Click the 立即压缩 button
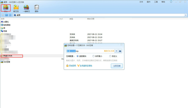188x108 pixels. (117, 66)
